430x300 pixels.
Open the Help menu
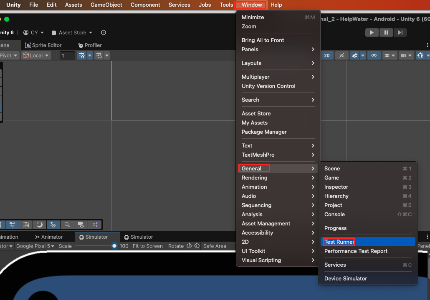276,5
